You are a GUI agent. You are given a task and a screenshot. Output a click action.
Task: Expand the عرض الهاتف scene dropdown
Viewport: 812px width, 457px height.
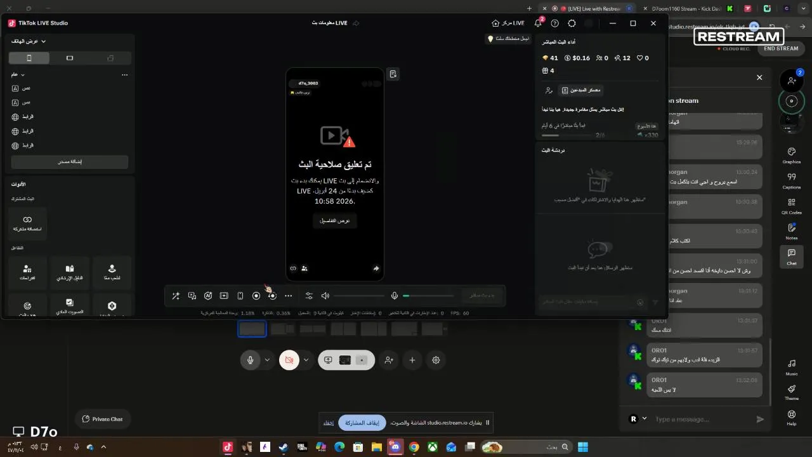tap(29, 41)
